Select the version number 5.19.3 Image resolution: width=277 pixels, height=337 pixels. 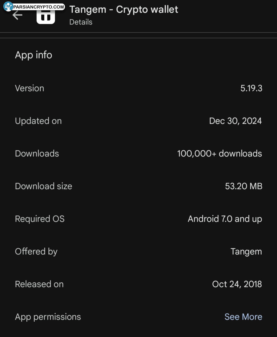251,88
